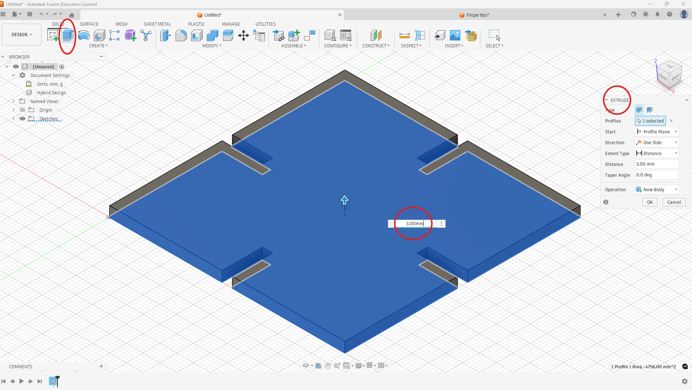Screen dimensions: 692x390
Task: Click the Create Sketch tool icon
Action: coord(53,35)
